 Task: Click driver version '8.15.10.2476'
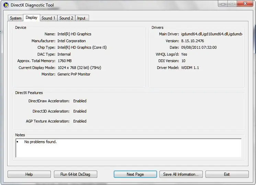click(x=192, y=41)
